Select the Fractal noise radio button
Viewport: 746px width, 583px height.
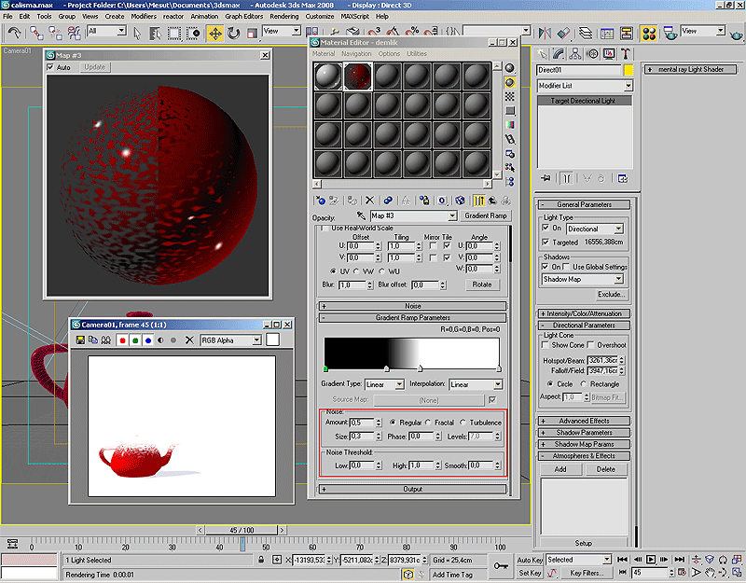point(429,423)
